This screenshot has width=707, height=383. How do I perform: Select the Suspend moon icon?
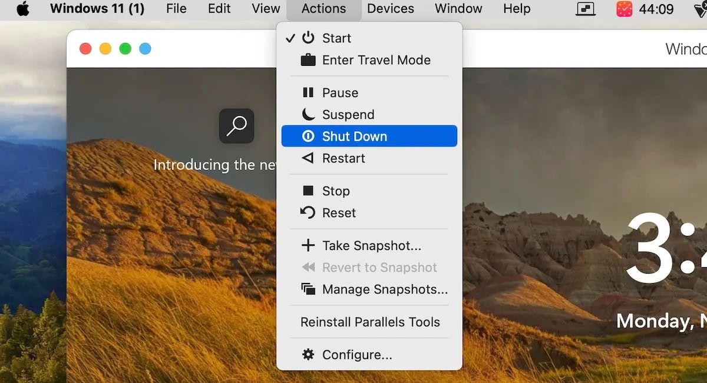(x=308, y=114)
